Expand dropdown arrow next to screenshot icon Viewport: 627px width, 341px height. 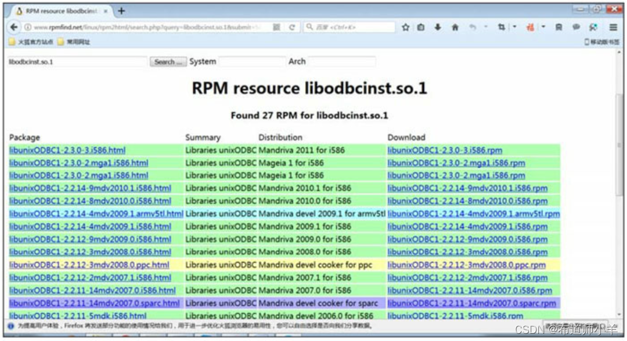[515, 27]
